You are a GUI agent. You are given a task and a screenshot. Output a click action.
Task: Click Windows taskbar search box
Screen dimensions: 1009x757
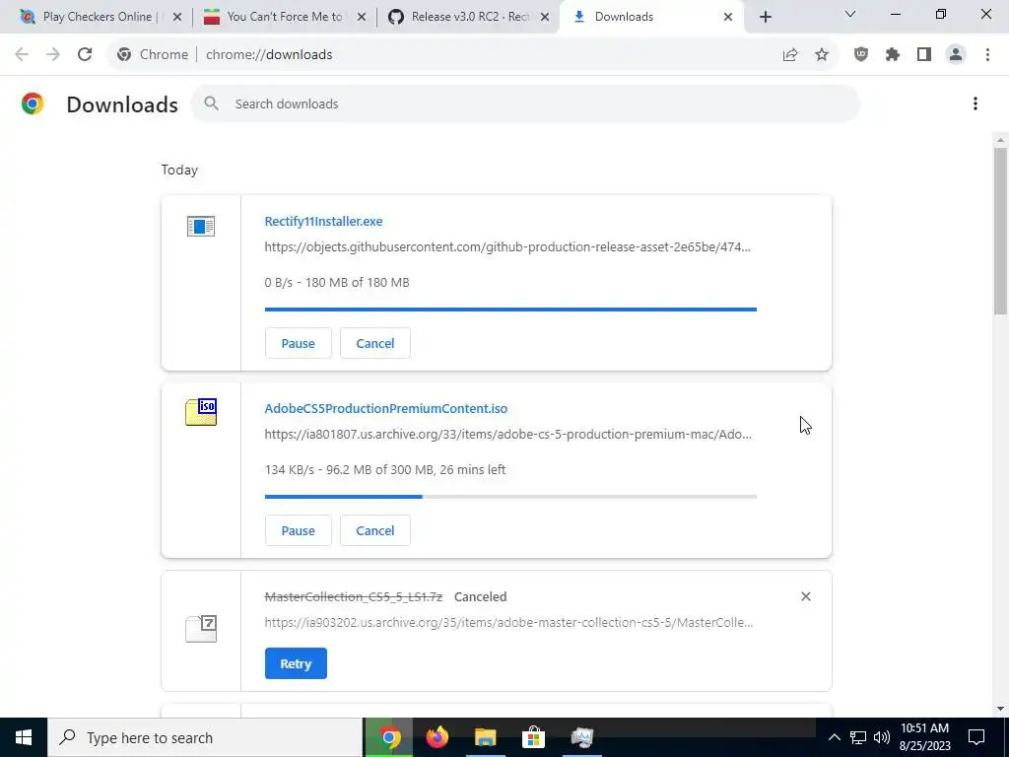tap(205, 737)
